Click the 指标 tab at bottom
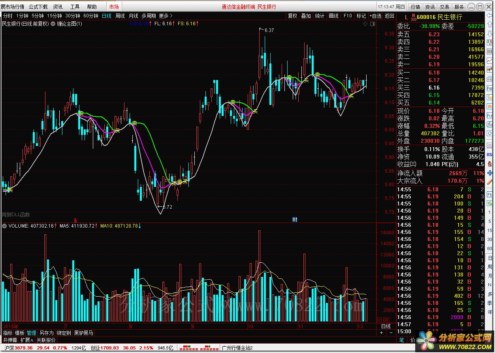 click(8, 333)
